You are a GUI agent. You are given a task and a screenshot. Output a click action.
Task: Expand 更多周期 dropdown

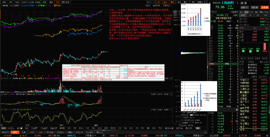point(66,2)
